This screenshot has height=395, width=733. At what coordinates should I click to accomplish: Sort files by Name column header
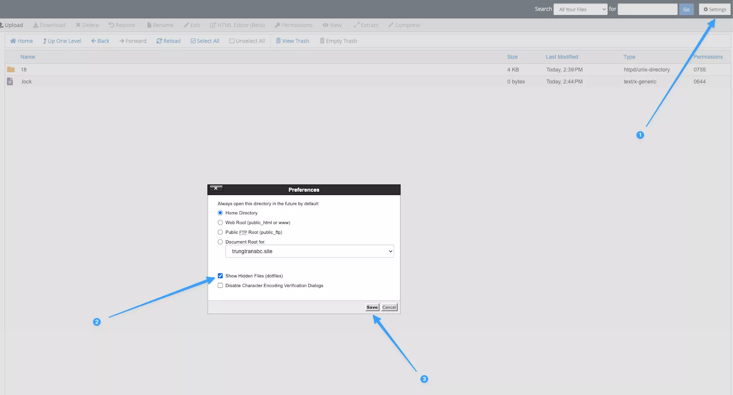coord(27,57)
